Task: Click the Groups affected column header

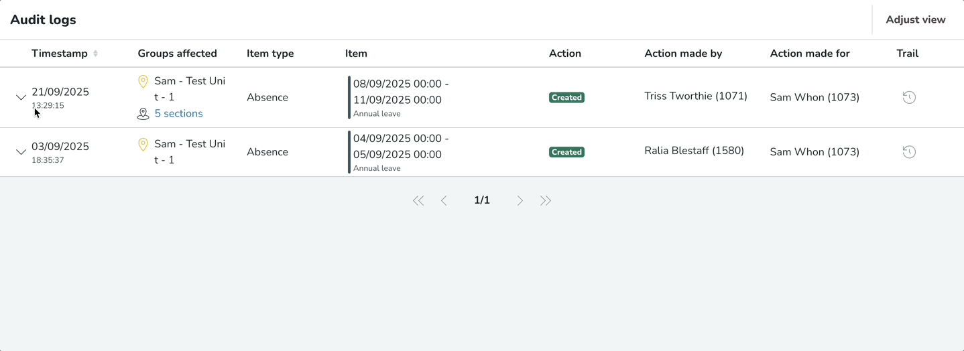Action: (x=177, y=54)
